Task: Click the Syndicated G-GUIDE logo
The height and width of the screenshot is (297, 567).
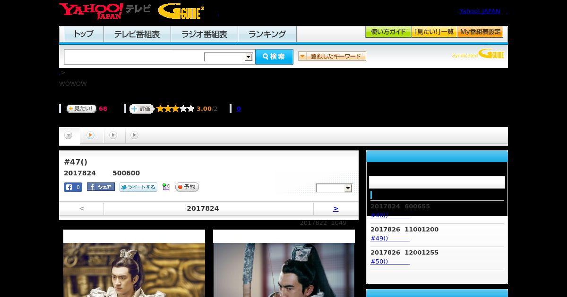Action: click(478, 54)
